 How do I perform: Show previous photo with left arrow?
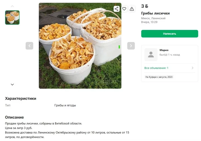(29, 46)
